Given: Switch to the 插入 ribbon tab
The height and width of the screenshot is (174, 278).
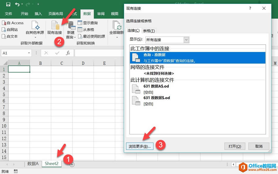Looking at the screenshot, I should 38,14.
